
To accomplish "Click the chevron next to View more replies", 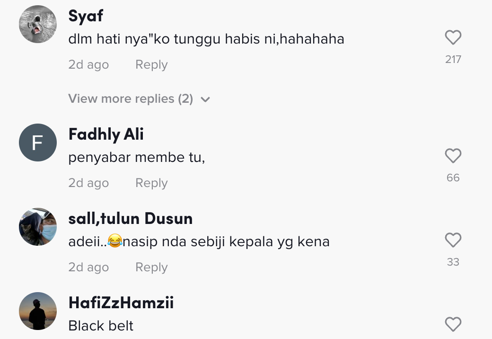I will pyautogui.click(x=205, y=100).
